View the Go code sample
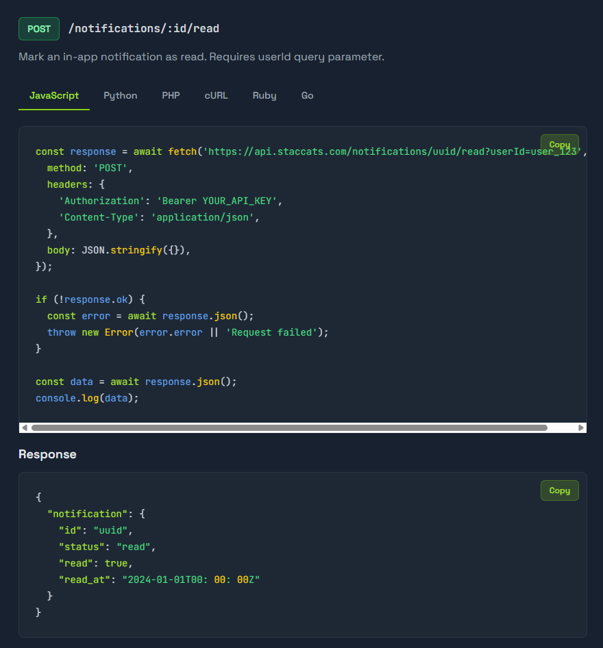 coord(307,95)
